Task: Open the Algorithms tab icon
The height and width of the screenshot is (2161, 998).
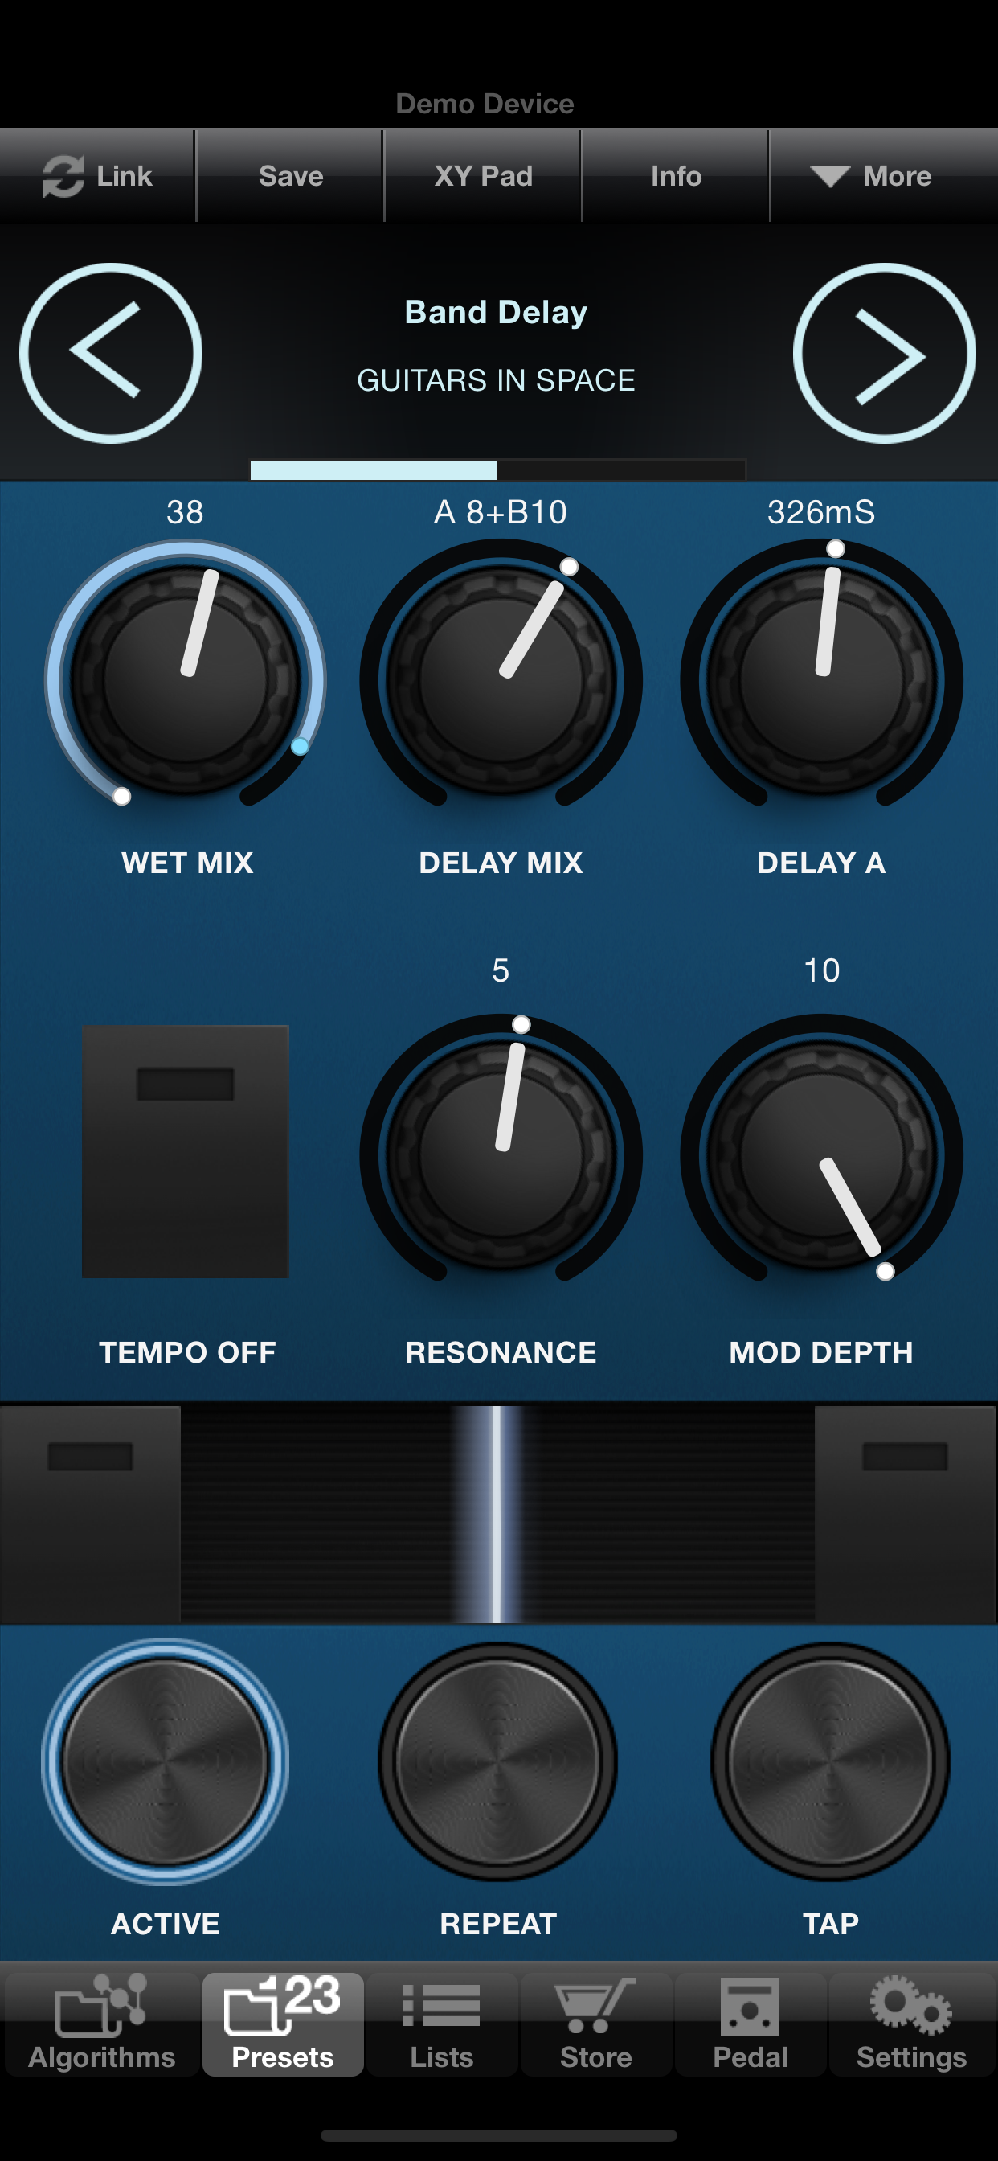Action: click(x=101, y=2006)
